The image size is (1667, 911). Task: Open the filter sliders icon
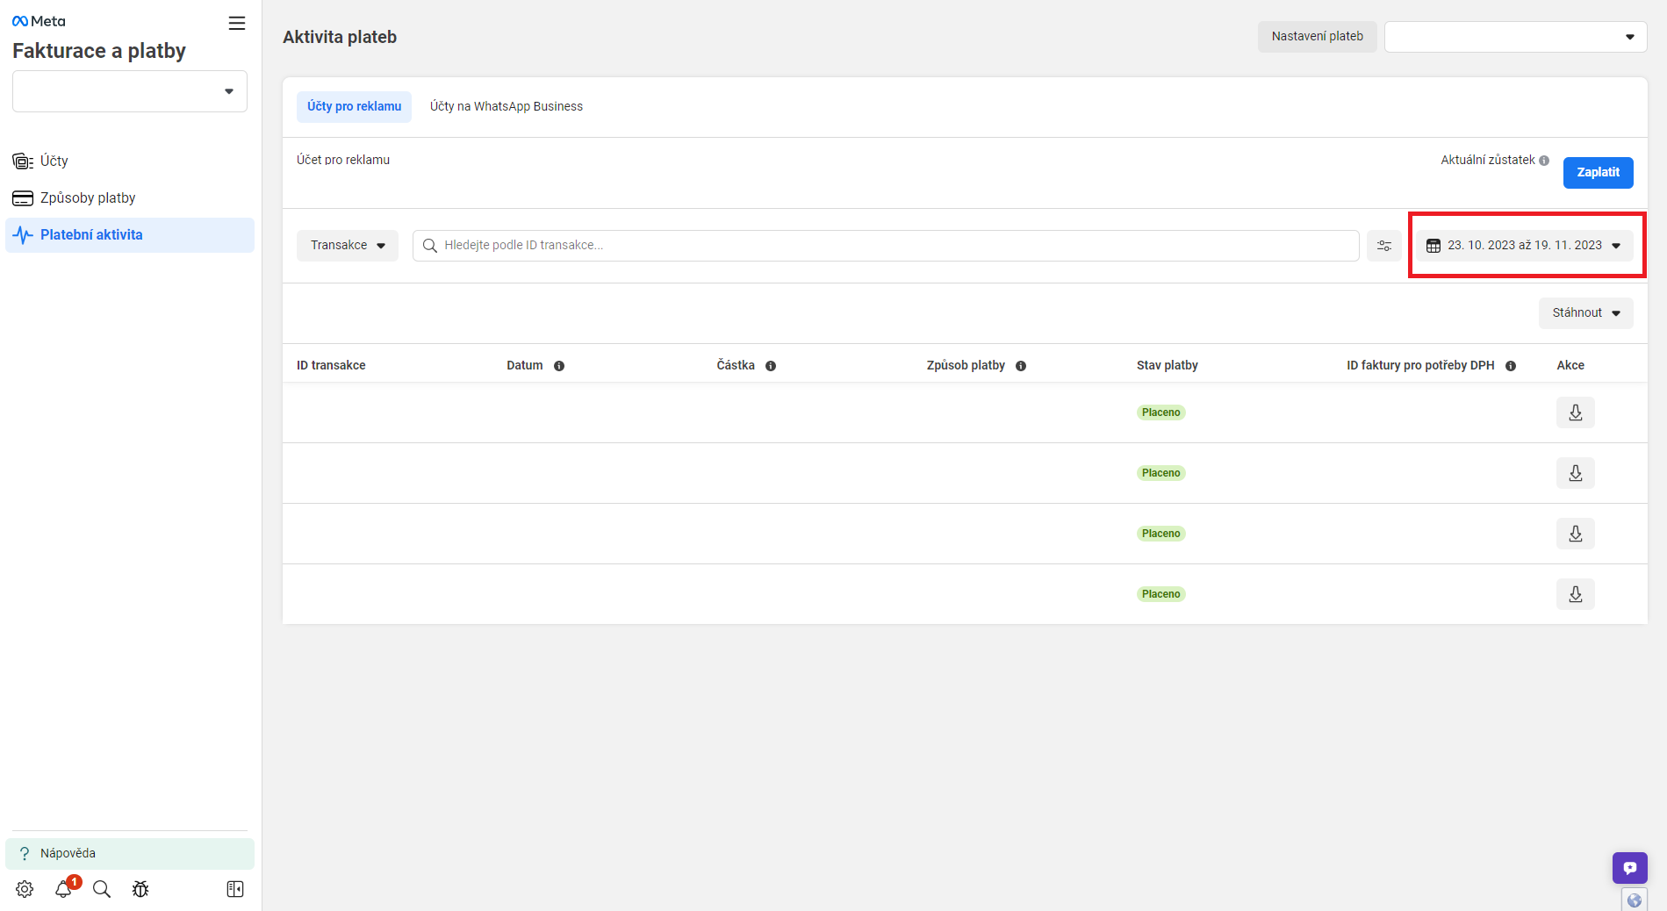coord(1384,246)
